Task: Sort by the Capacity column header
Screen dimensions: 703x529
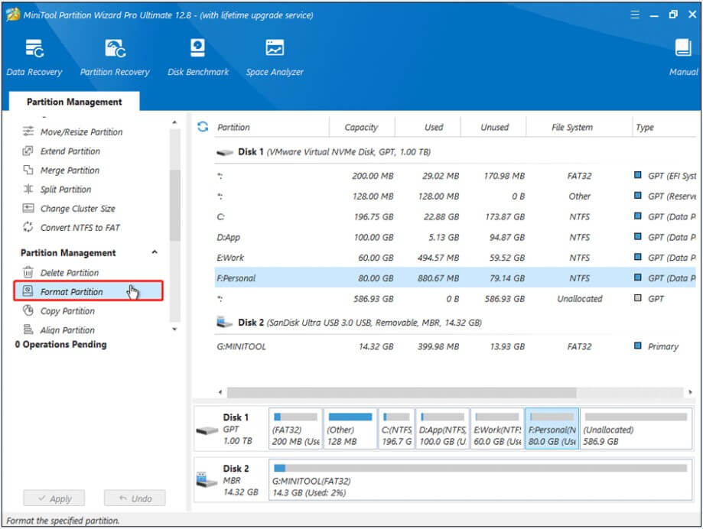Action: tap(361, 127)
